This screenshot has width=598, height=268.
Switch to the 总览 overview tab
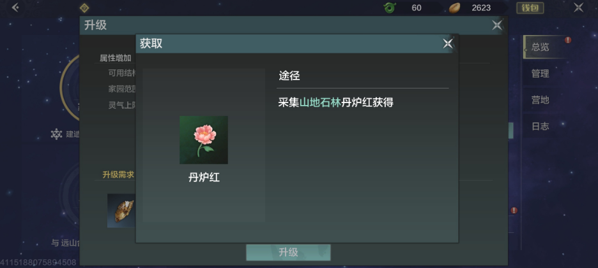click(x=540, y=47)
